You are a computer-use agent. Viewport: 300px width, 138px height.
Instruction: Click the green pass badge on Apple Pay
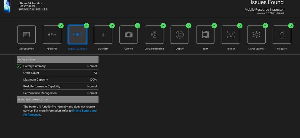point(61,26)
